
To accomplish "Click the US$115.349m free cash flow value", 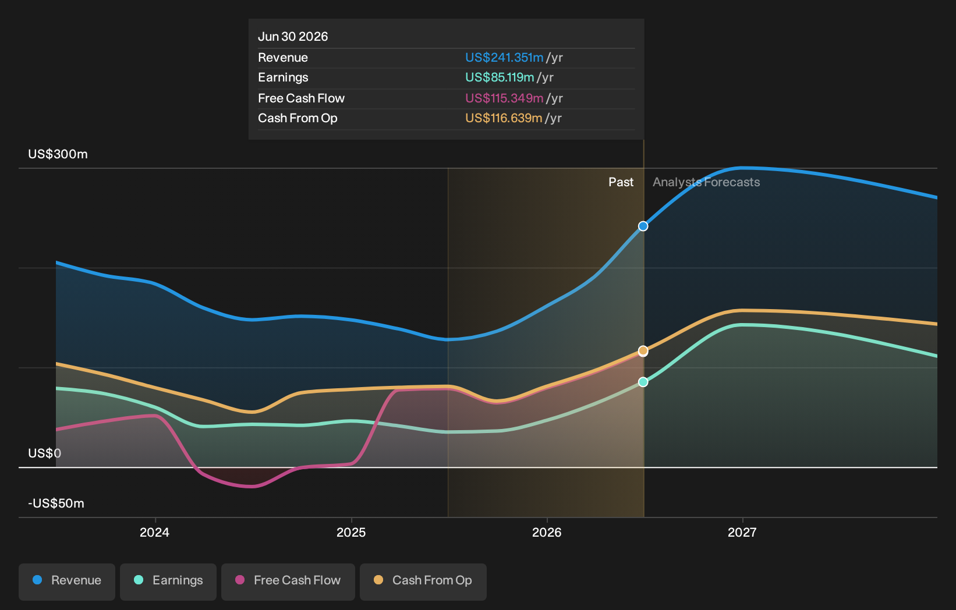I will (504, 98).
